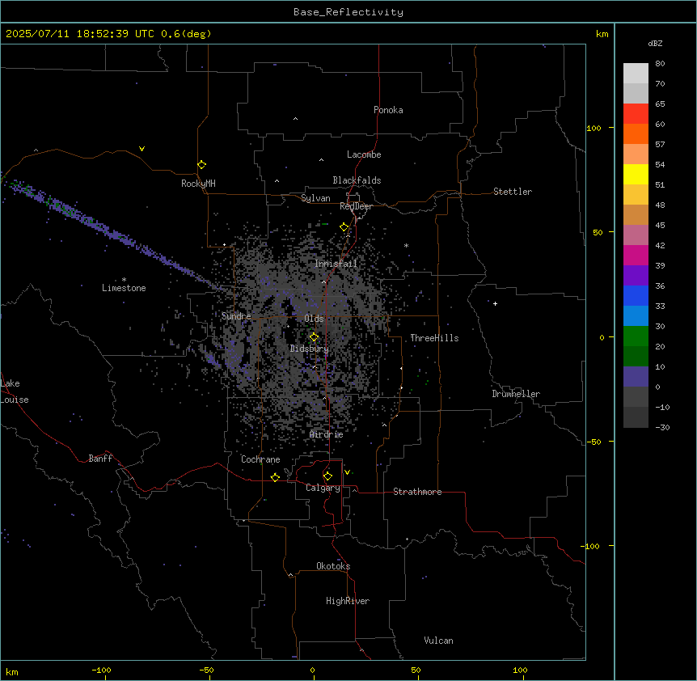Click the slate purple 0-10 dBZ swatch
The width and height of the screenshot is (697, 681).
click(x=636, y=377)
